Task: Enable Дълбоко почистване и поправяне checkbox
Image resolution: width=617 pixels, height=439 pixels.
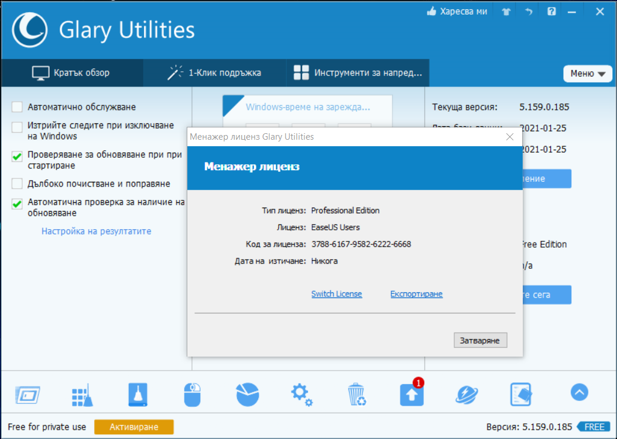Action: click(x=17, y=184)
